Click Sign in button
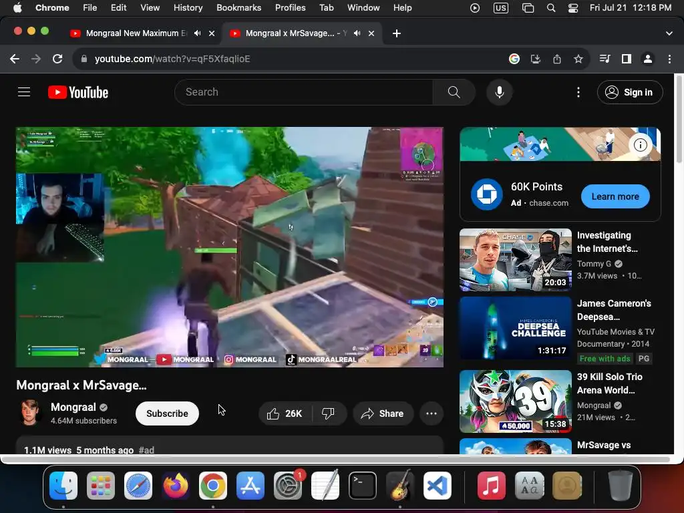The height and width of the screenshot is (513, 684). point(630,92)
